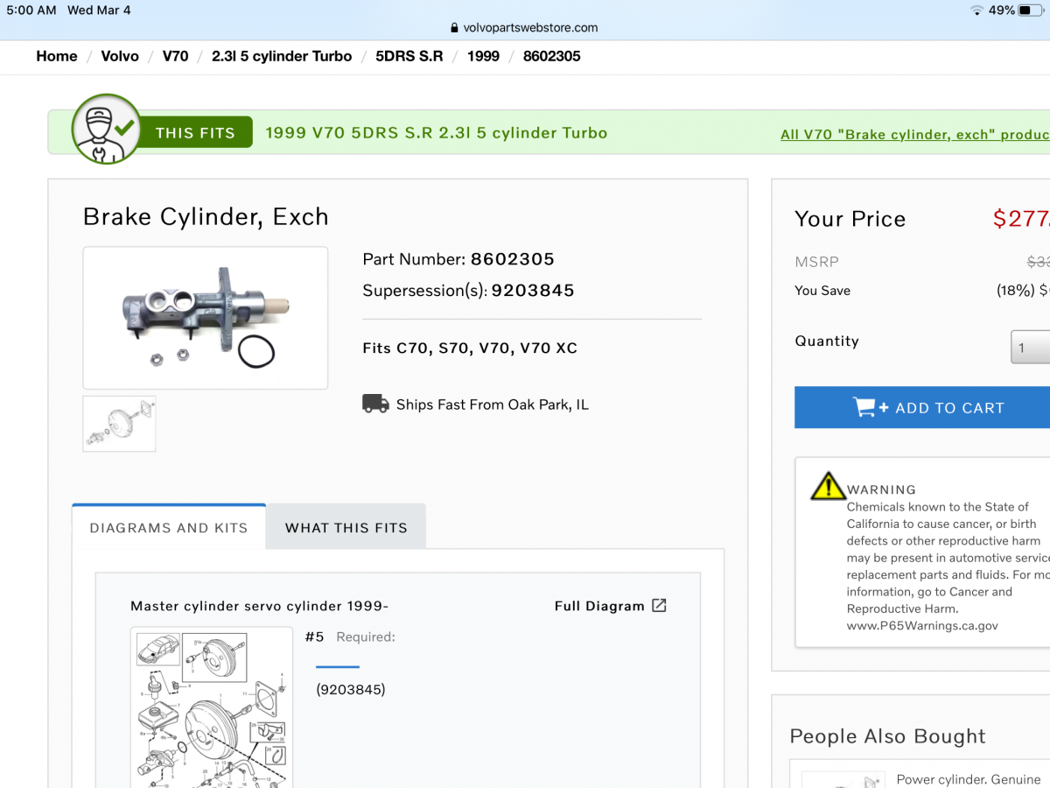
Task: Switch to the What This Fits tab
Action: (346, 527)
